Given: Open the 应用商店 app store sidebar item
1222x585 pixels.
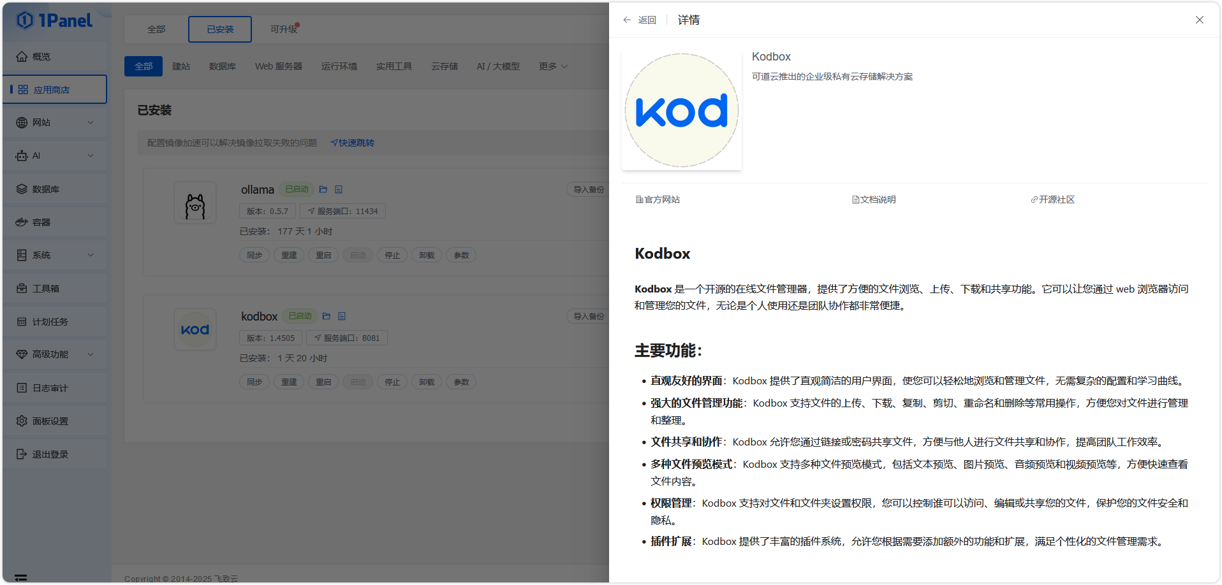Looking at the screenshot, I should 55,90.
